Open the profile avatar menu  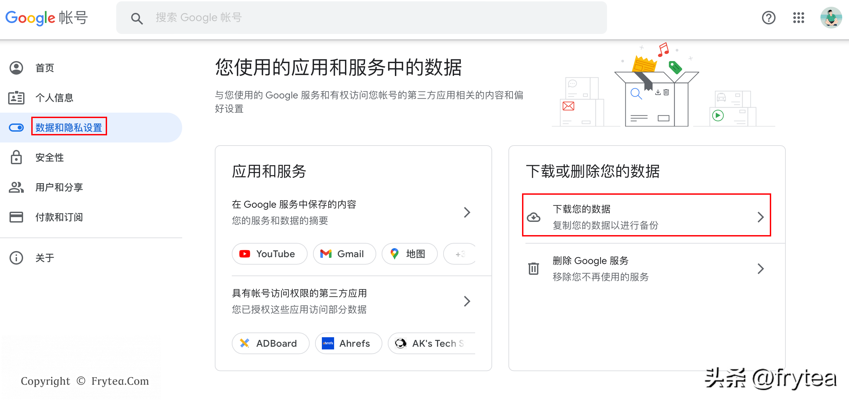831,18
